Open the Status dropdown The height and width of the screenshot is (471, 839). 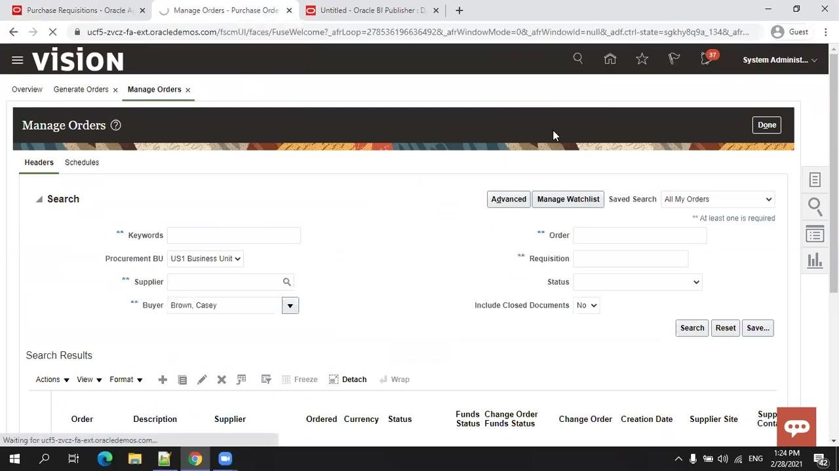tap(637, 282)
